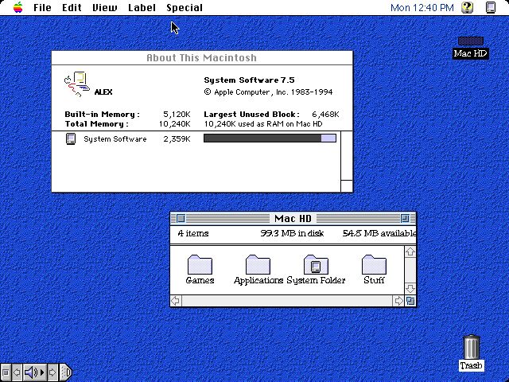Screen dimensions: 509x382
Task: Open the Special menu
Action: point(185,7)
